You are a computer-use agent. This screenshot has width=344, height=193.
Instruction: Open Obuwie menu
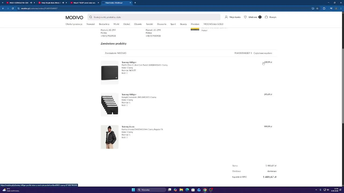[138, 24]
